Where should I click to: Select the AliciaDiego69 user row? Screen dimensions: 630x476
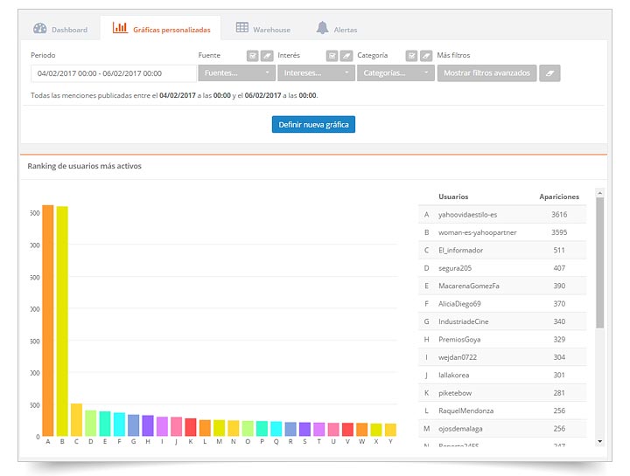coord(502,304)
